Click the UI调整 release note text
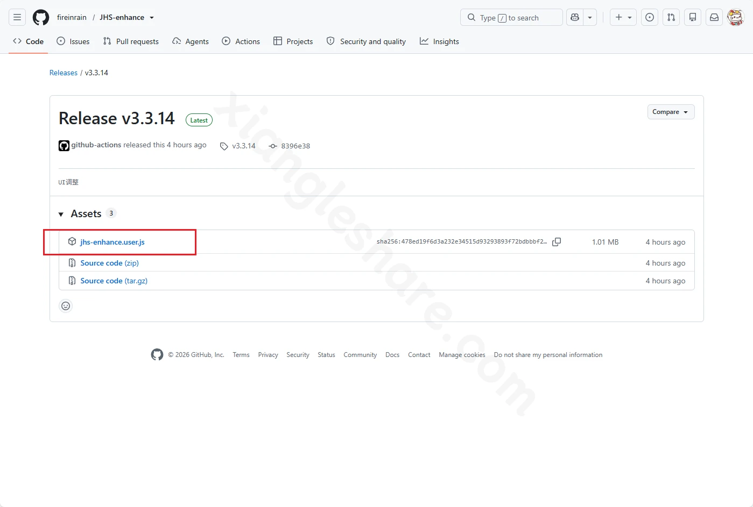Screen dimensions: 753x507 pos(68,182)
